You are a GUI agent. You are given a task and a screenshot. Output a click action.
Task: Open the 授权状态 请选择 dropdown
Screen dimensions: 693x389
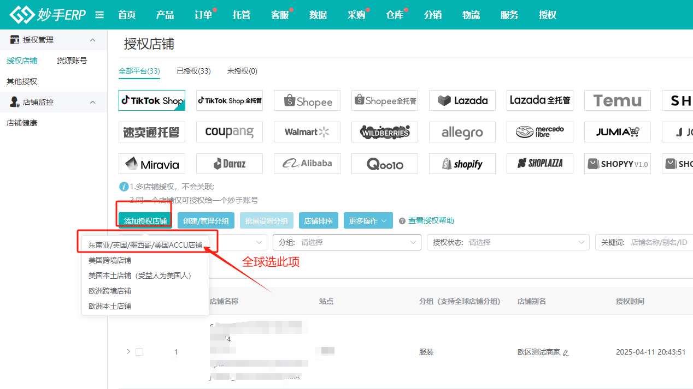click(508, 242)
